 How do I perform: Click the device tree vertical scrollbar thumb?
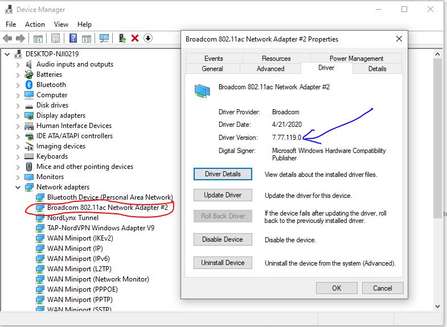coord(437,138)
